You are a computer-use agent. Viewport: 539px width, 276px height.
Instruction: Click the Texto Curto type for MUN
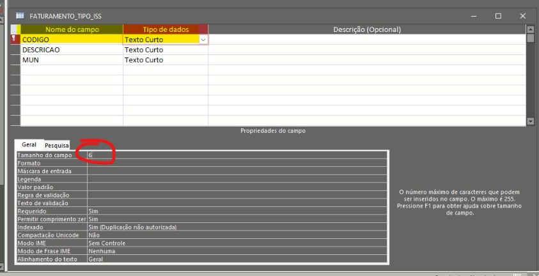tap(165, 60)
